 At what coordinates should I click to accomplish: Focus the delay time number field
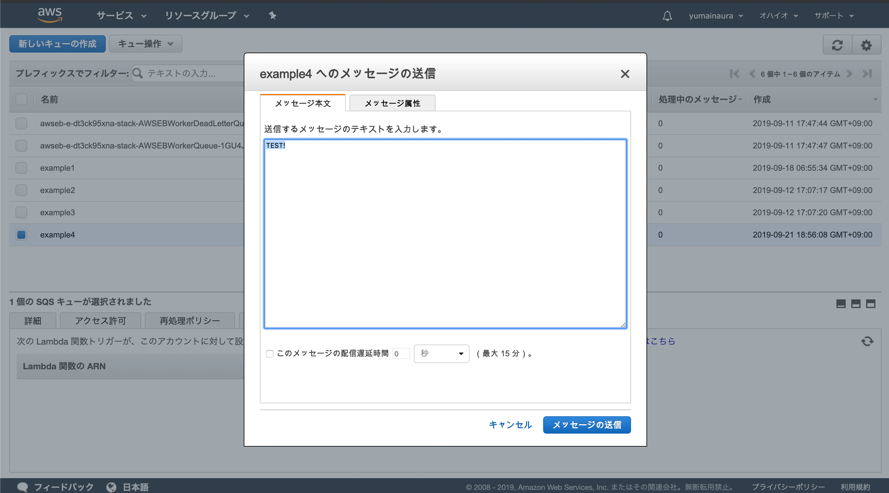coord(401,354)
